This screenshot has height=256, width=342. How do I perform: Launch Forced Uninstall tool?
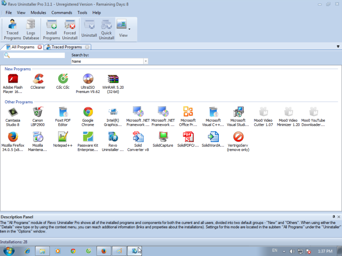(70, 29)
